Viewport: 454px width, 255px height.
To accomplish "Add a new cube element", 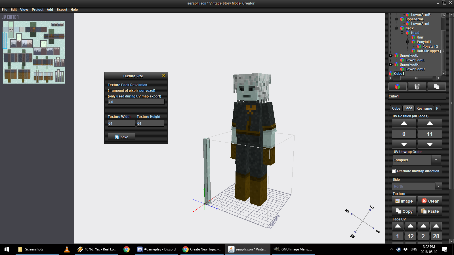I will click(398, 87).
